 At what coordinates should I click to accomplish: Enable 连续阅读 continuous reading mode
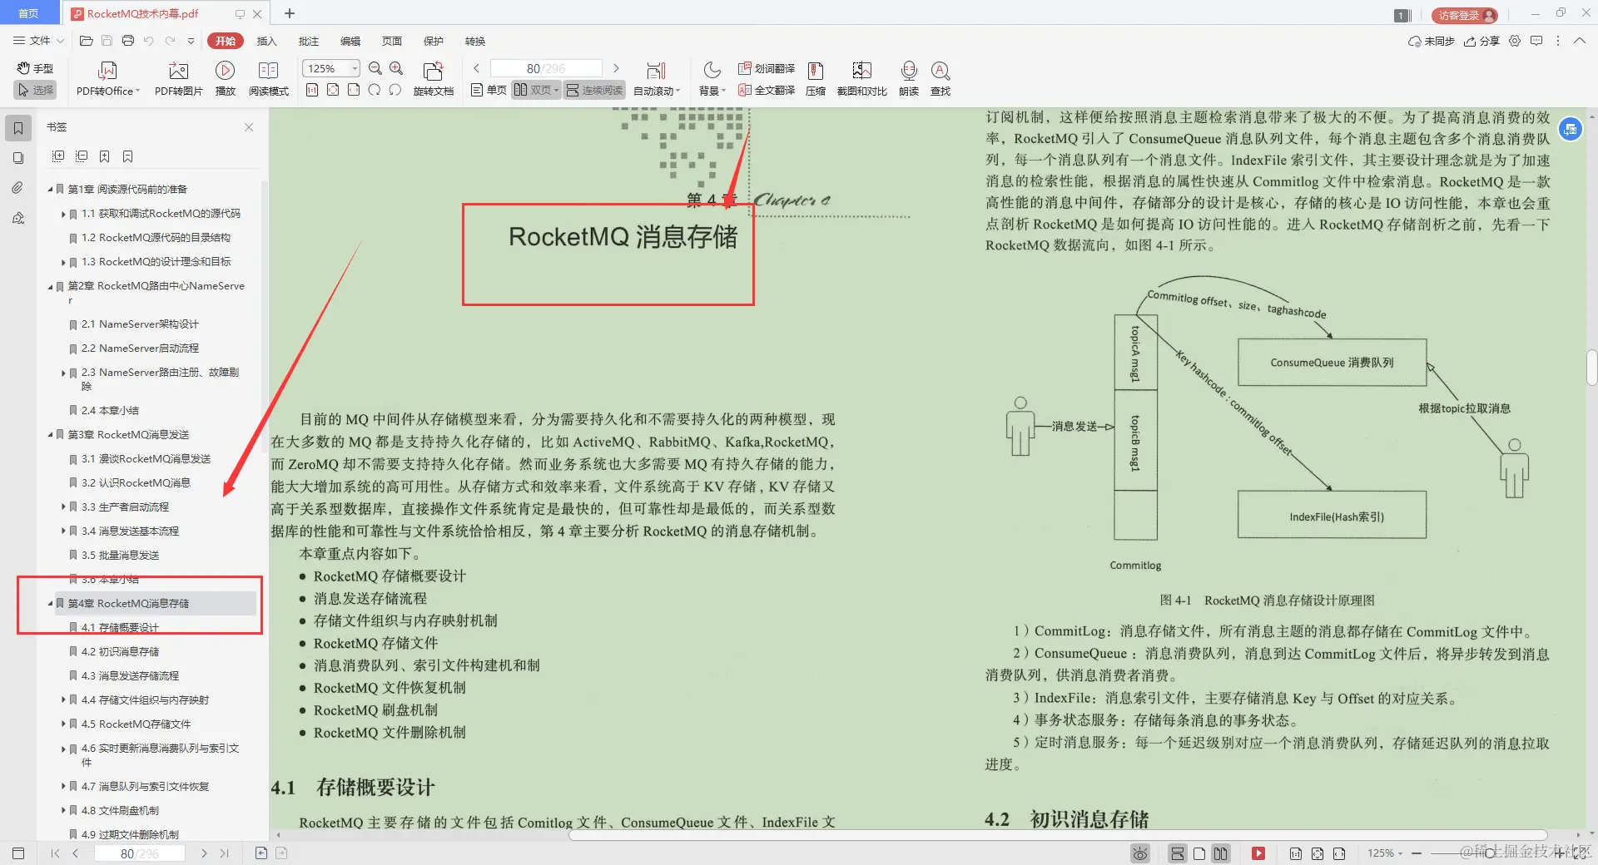click(x=593, y=90)
